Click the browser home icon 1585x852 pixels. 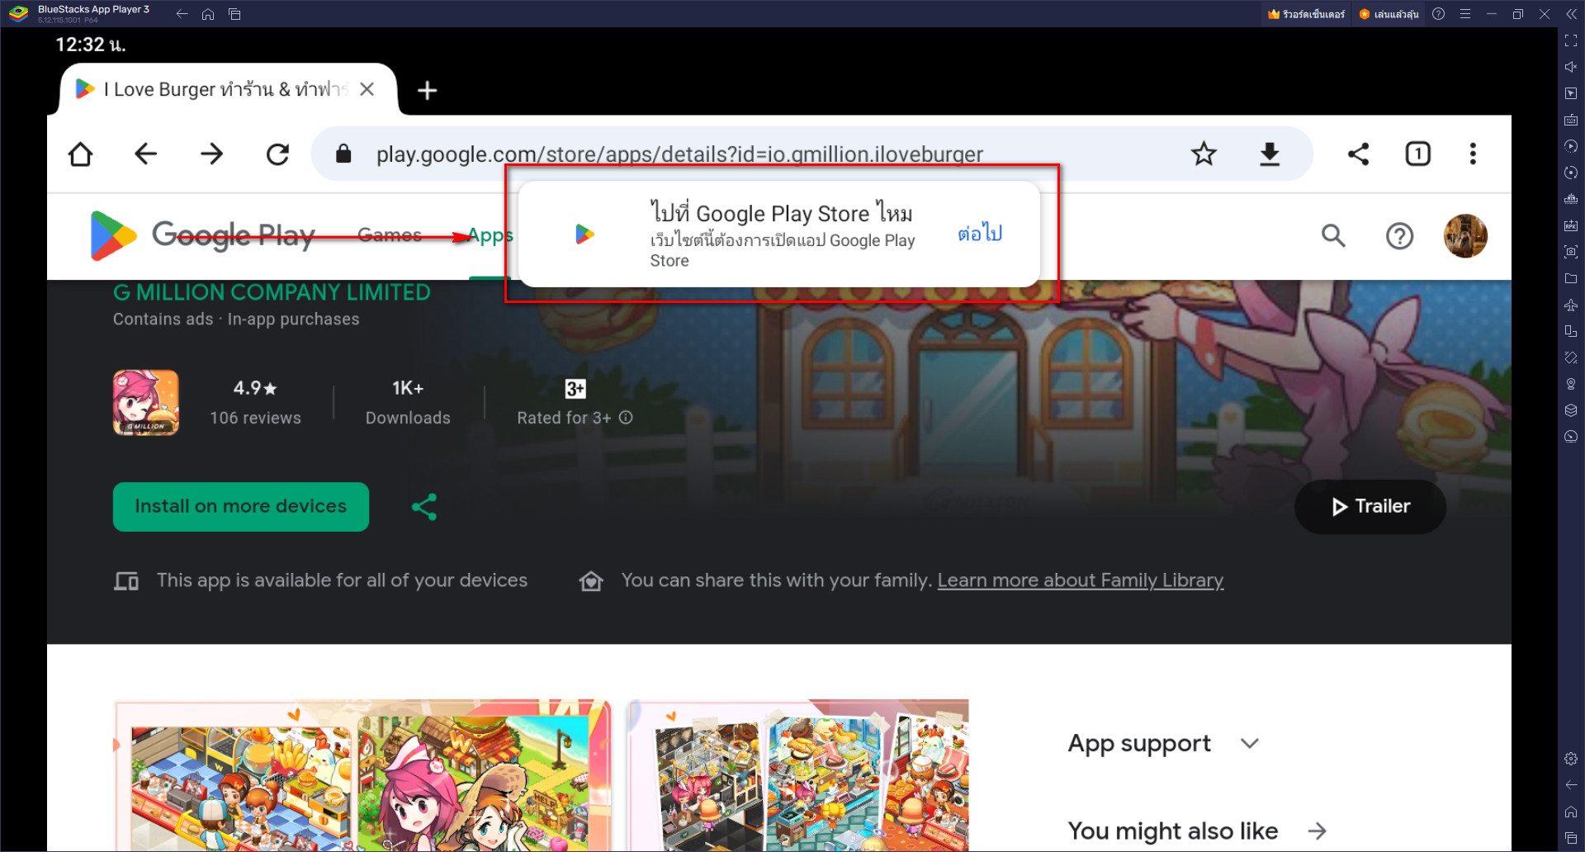click(x=80, y=154)
